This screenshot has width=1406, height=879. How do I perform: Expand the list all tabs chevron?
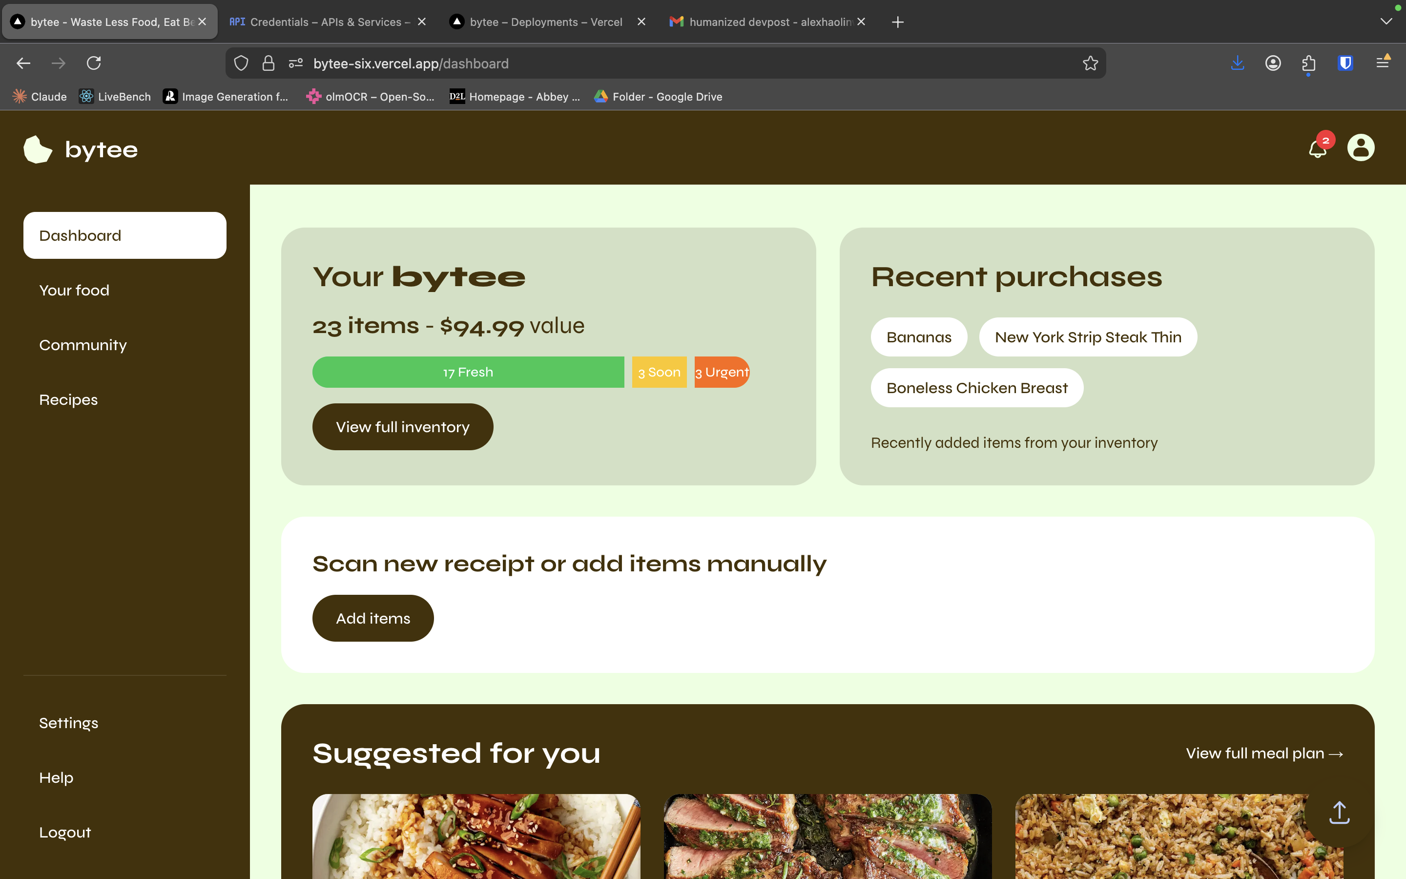click(x=1385, y=21)
